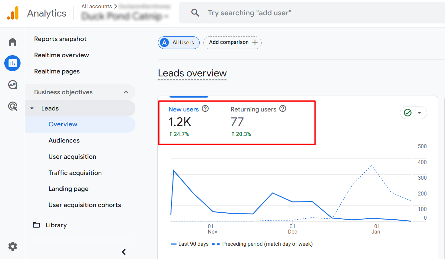
Task: Click the Add comparison button
Action: 232,42
